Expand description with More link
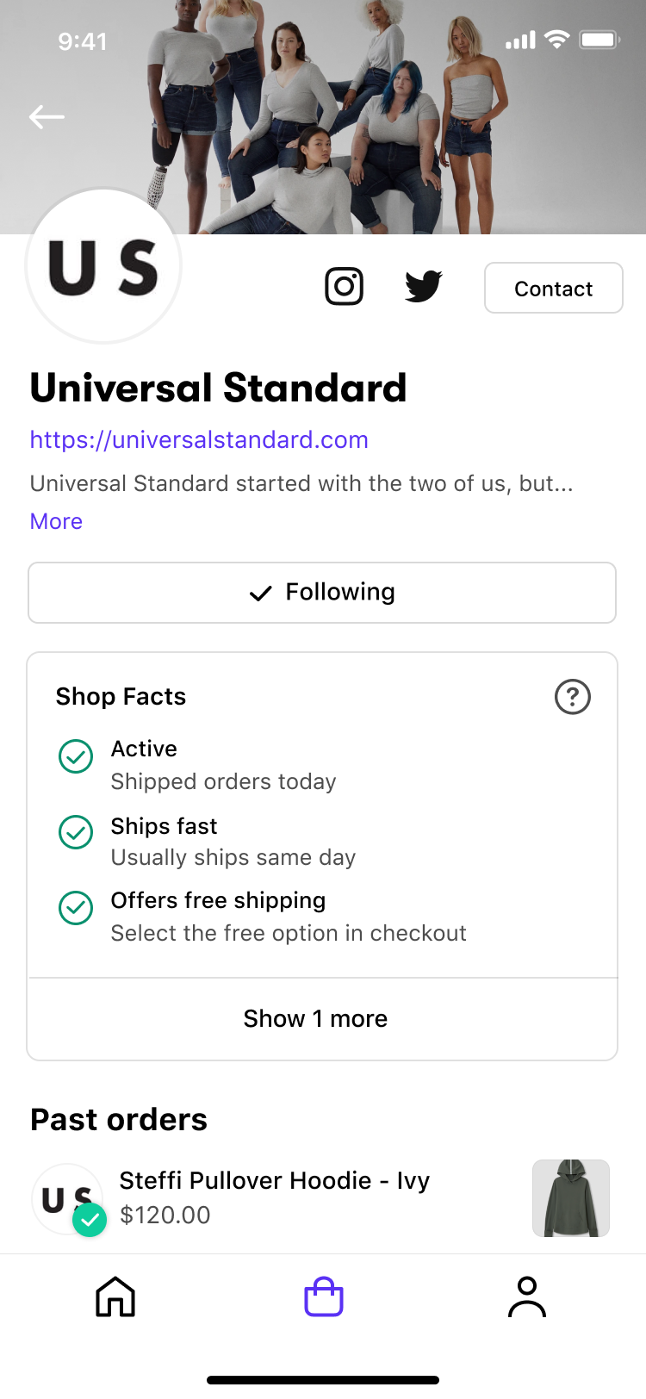This screenshot has width=646, height=1399. click(x=56, y=521)
